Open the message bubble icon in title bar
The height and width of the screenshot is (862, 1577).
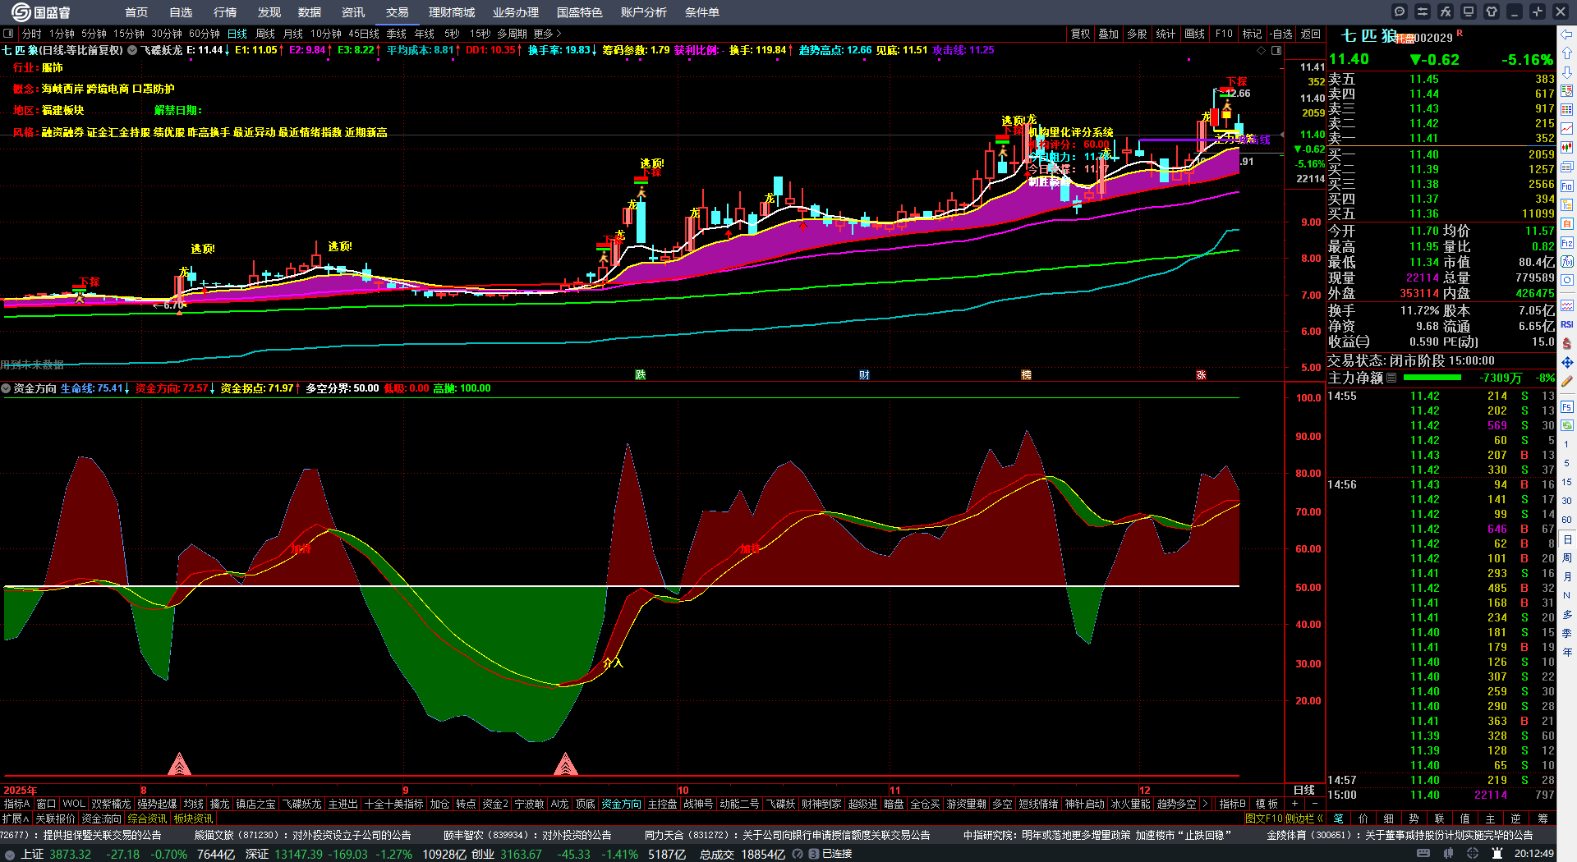(1400, 11)
